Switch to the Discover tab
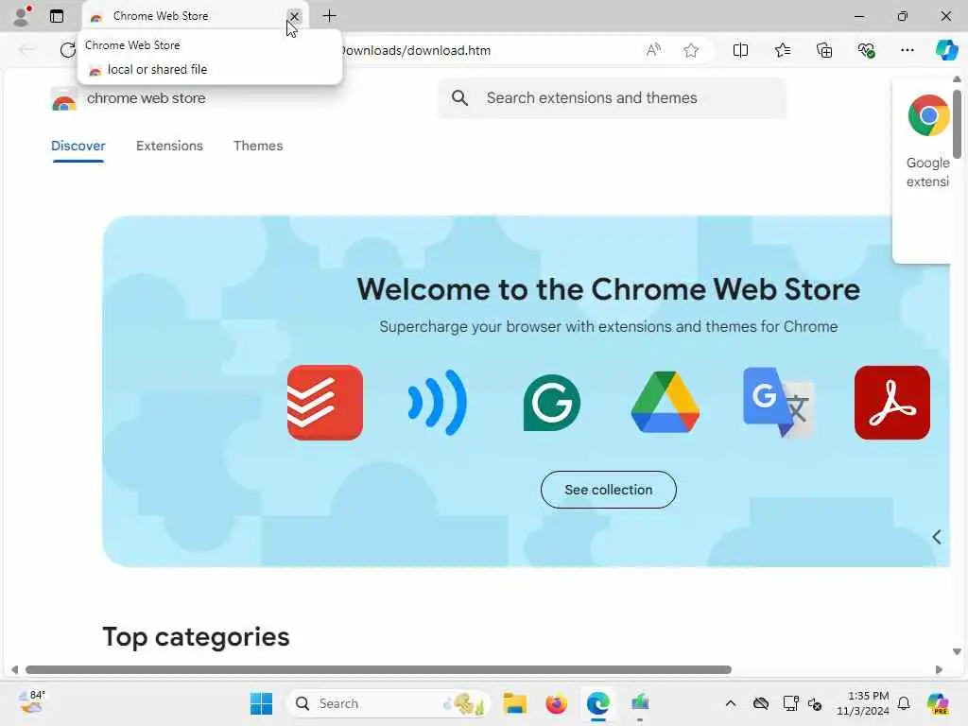Image resolution: width=968 pixels, height=726 pixels. pyautogui.click(x=78, y=146)
